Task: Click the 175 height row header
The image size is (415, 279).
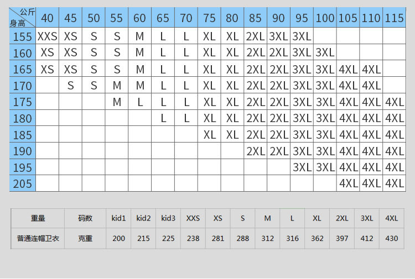Action: [x=23, y=102]
